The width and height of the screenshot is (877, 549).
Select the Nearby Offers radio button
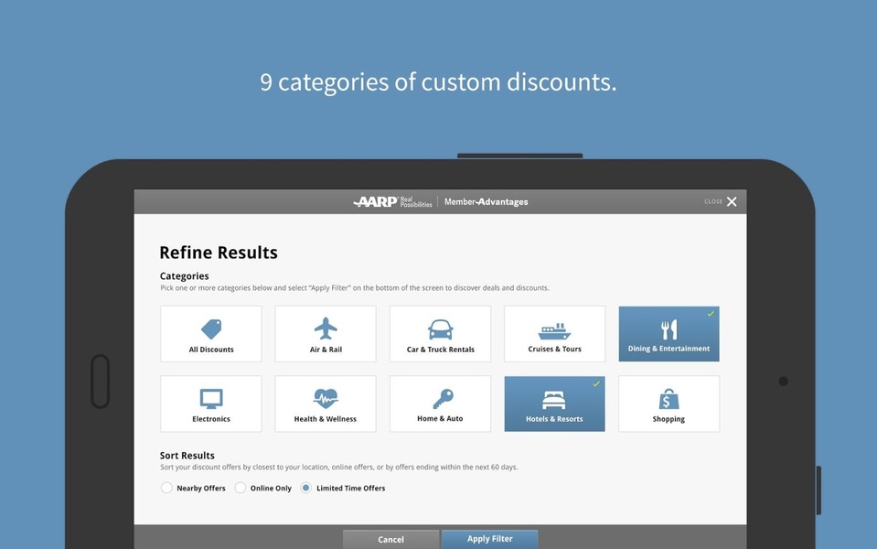pyautogui.click(x=166, y=488)
